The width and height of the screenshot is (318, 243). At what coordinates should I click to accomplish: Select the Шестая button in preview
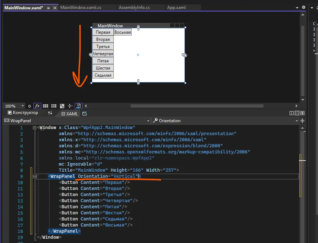(x=103, y=68)
